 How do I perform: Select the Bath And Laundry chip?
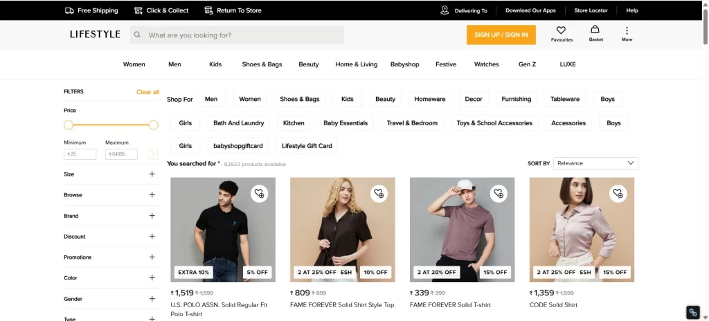click(x=239, y=123)
